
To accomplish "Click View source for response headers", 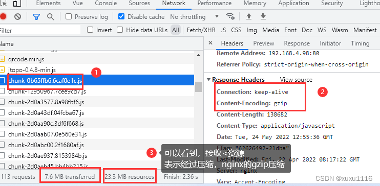I will click(296, 80).
